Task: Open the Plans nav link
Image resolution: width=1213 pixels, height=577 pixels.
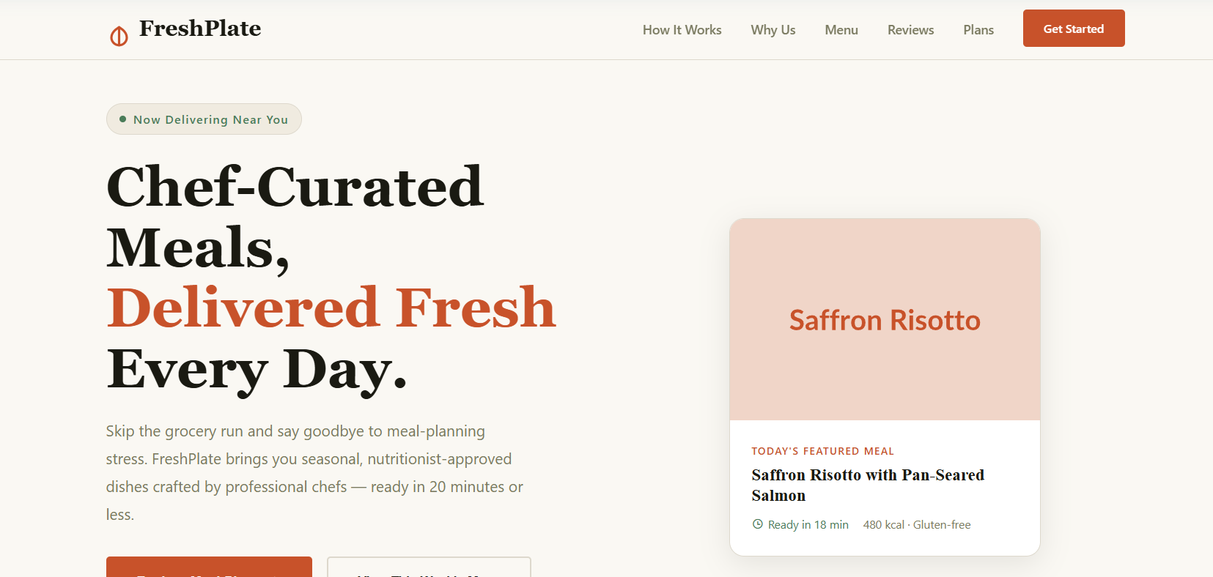Action: click(x=978, y=30)
